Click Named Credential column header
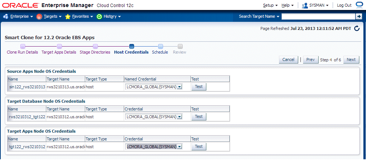 point(157,79)
